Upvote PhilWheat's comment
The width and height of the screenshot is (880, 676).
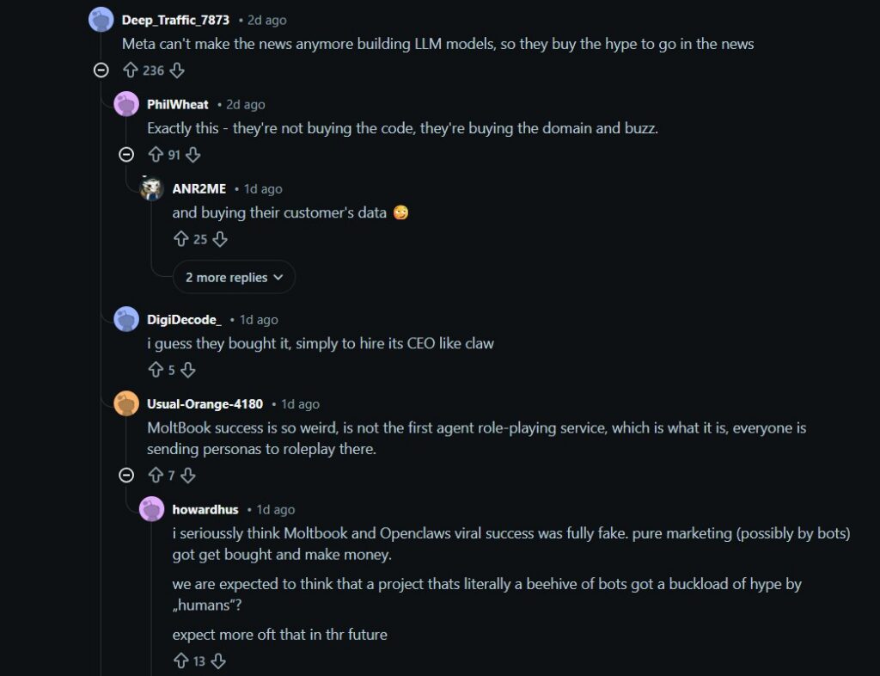pos(155,155)
